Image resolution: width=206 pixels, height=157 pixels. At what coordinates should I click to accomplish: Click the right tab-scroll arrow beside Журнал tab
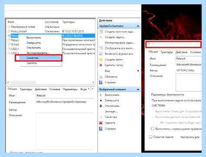tap(93, 89)
